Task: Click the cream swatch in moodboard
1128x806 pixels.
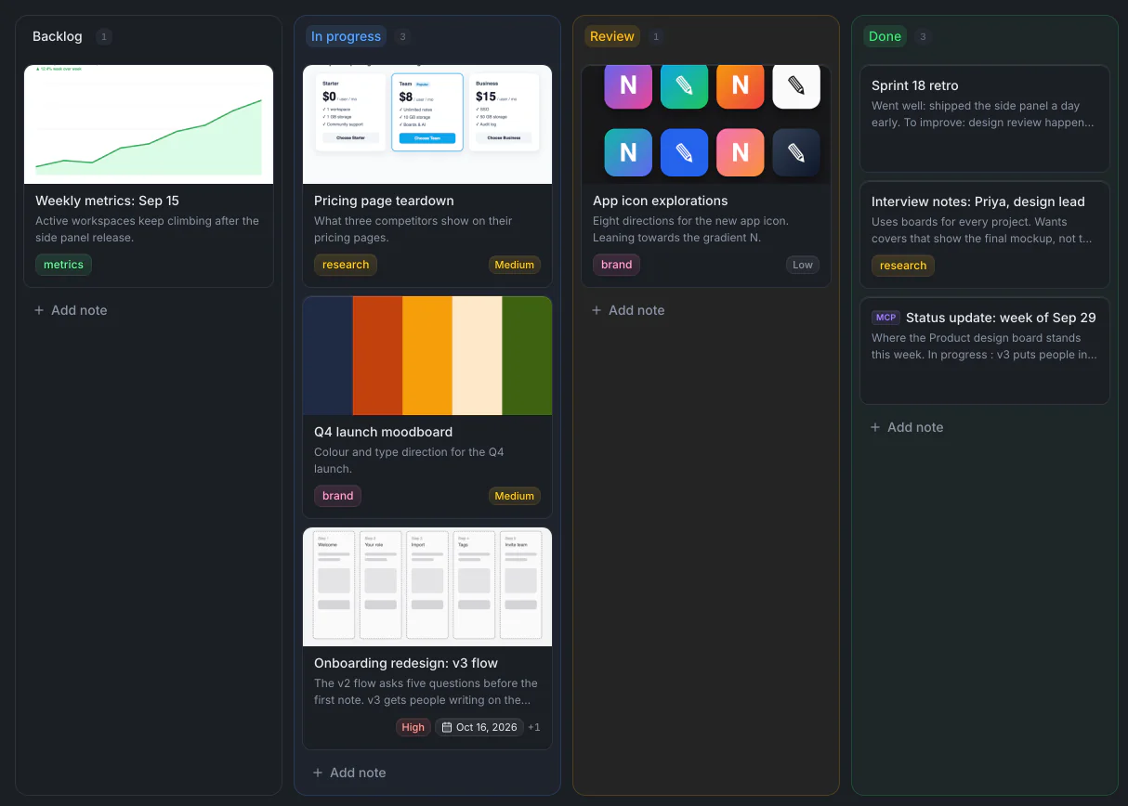Action: click(478, 356)
